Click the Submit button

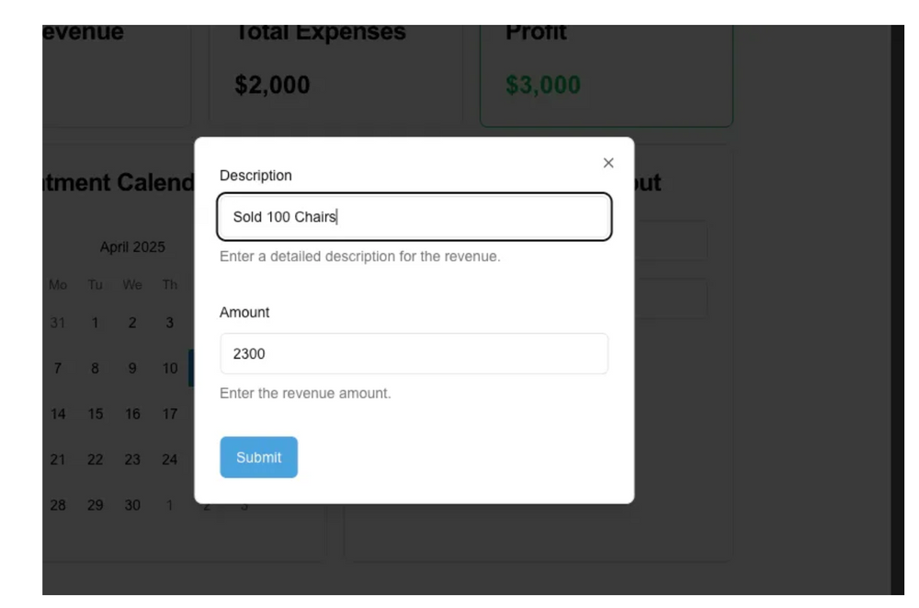(258, 457)
